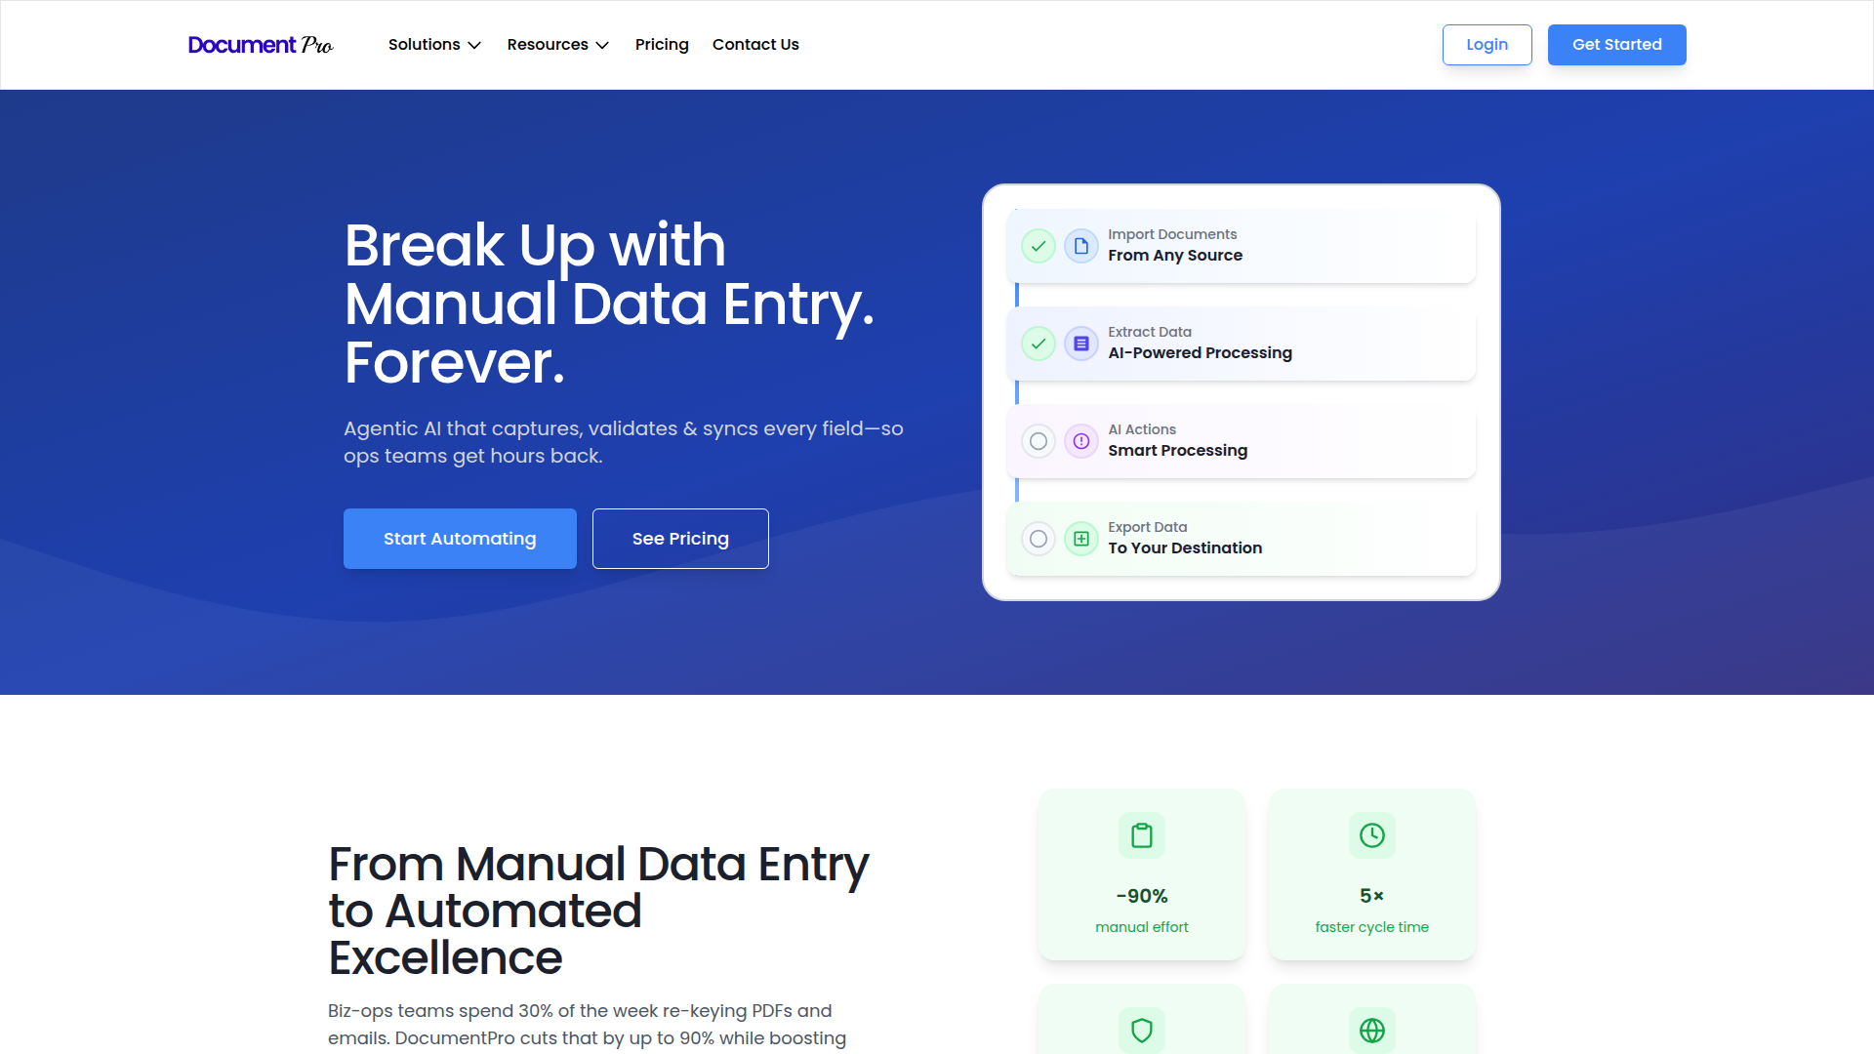
Task: Click the AI Actions purple alert icon
Action: pos(1081,441)
